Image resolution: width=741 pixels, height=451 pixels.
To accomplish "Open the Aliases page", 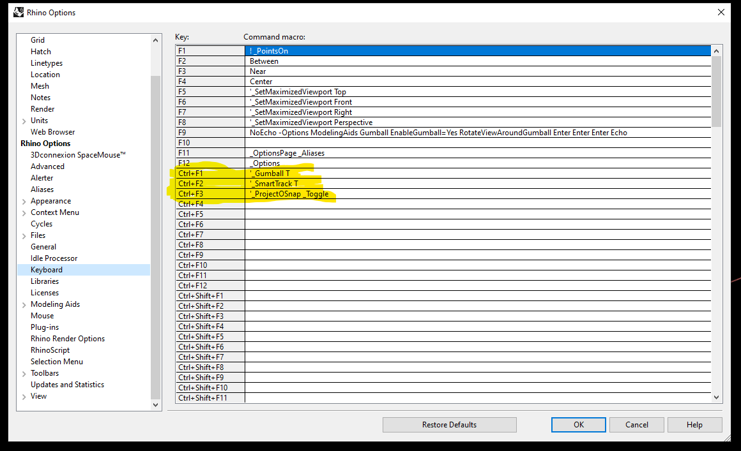I will pyautogui.click(x=42, y=189).
